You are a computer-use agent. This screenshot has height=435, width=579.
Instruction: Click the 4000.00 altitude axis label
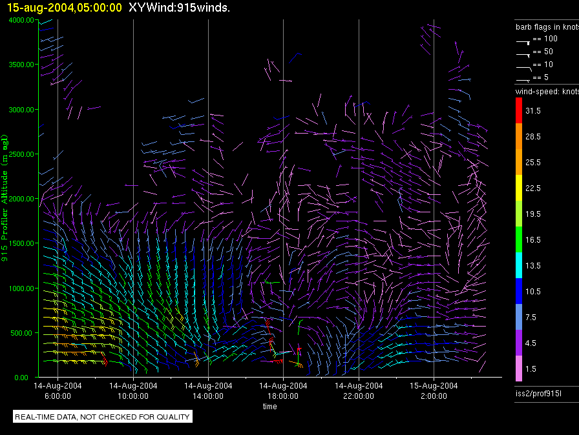click(21, 20)
